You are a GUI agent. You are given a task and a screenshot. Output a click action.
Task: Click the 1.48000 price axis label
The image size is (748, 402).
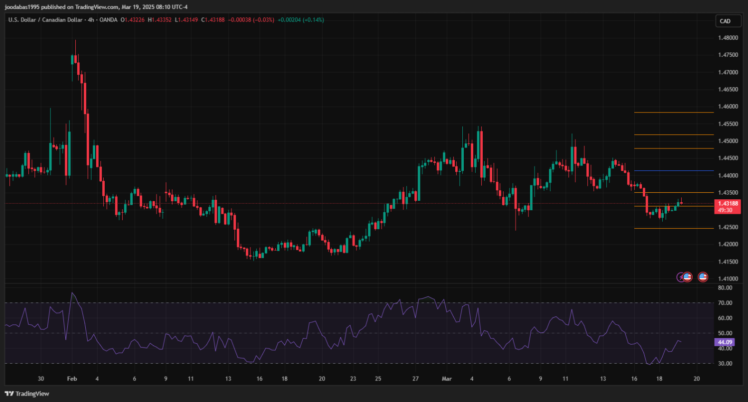(x=729, y=38)
